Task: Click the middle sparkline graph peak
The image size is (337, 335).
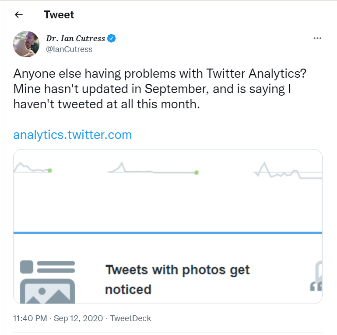Action: point(122,165)
